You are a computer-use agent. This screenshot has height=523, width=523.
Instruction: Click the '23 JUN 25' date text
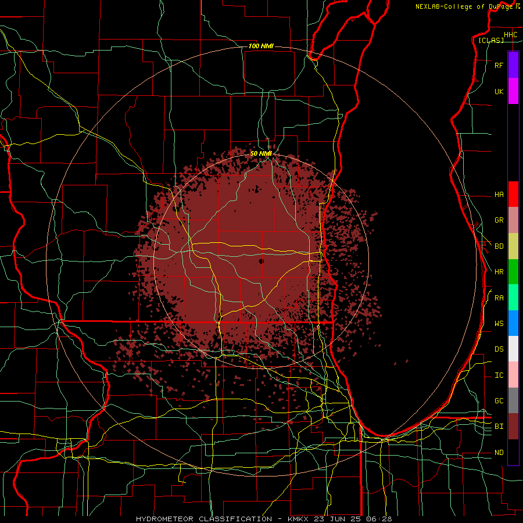(337, 519)
